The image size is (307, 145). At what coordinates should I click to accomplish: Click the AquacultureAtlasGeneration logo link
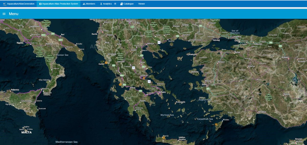click(18, 4)
